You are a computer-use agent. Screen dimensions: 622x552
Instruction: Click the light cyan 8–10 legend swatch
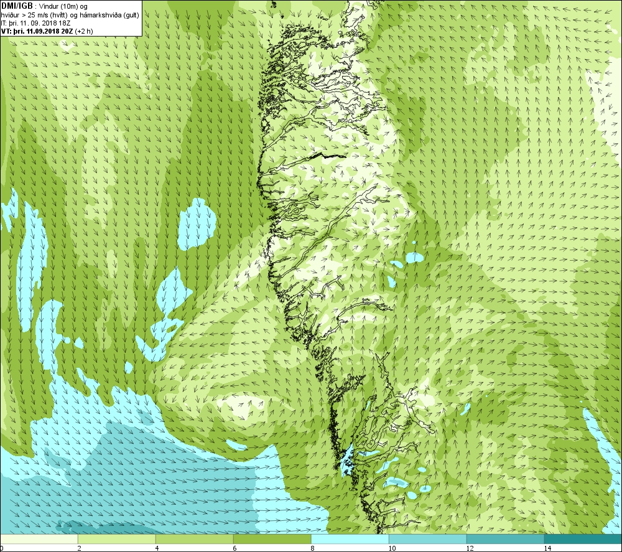click(350, 539)
